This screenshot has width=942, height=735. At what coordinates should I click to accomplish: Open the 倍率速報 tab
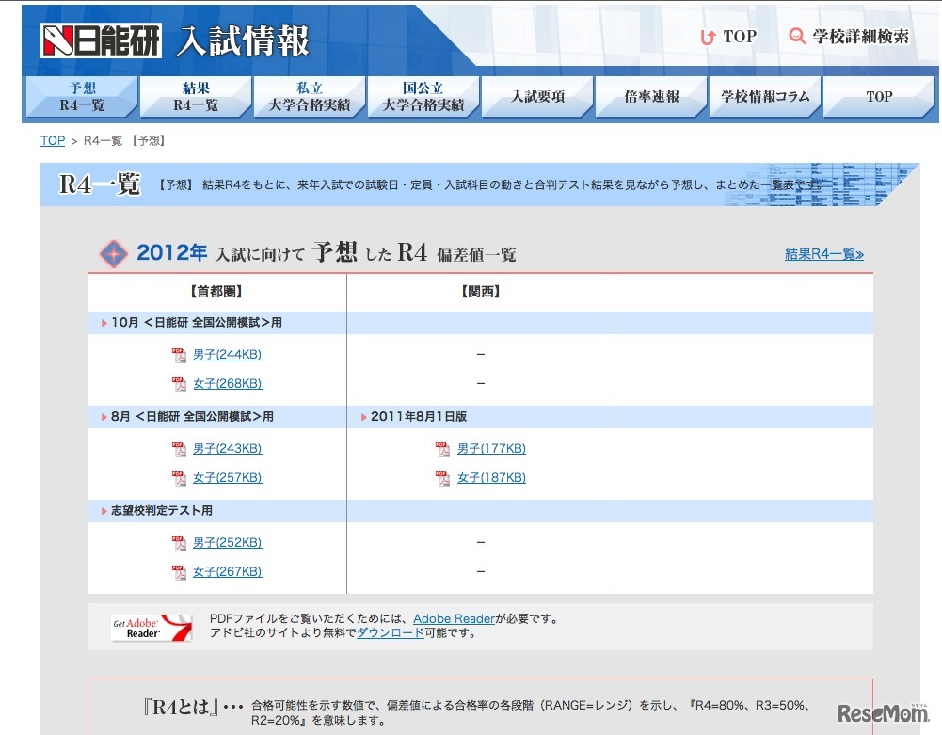coord(650,95)
